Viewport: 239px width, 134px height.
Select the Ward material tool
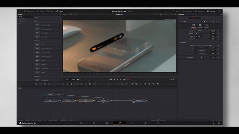click(x=47, y=72)
